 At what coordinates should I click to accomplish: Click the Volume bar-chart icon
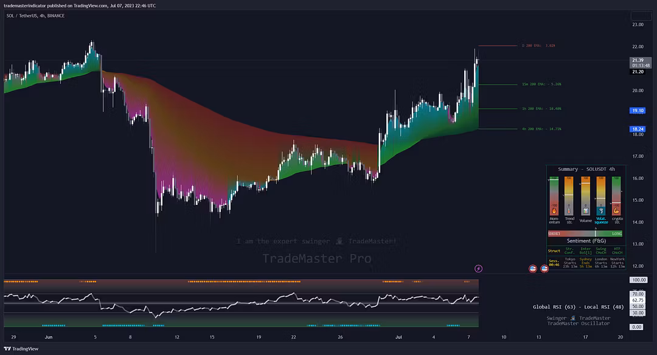click(585, 211)
